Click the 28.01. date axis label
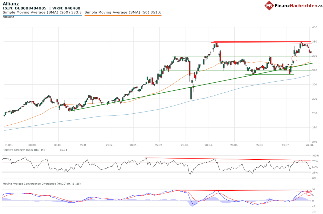Image resolution: width=323 pixels, height=214 pixels. (133, 145)
